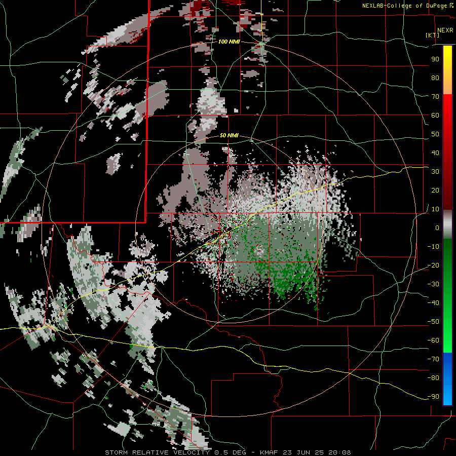Click the 20 value on the velocity scale
Screen dimensions: 456x456
(x=435, y=191)
